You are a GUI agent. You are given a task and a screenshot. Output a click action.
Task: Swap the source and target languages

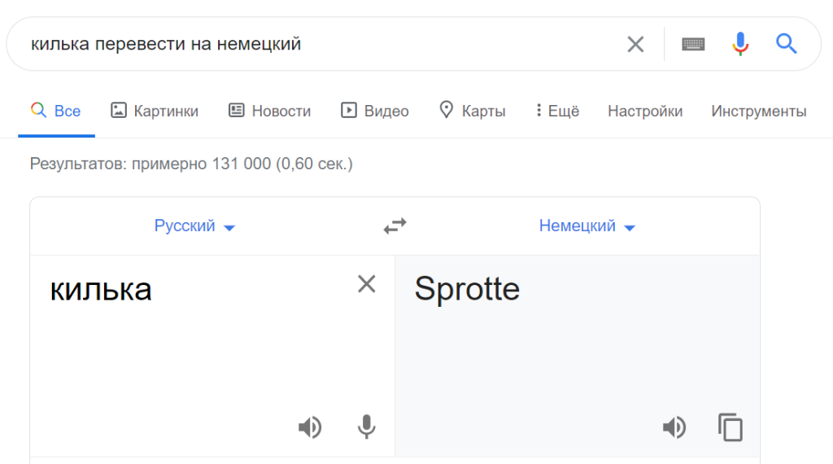coord(395,226)
